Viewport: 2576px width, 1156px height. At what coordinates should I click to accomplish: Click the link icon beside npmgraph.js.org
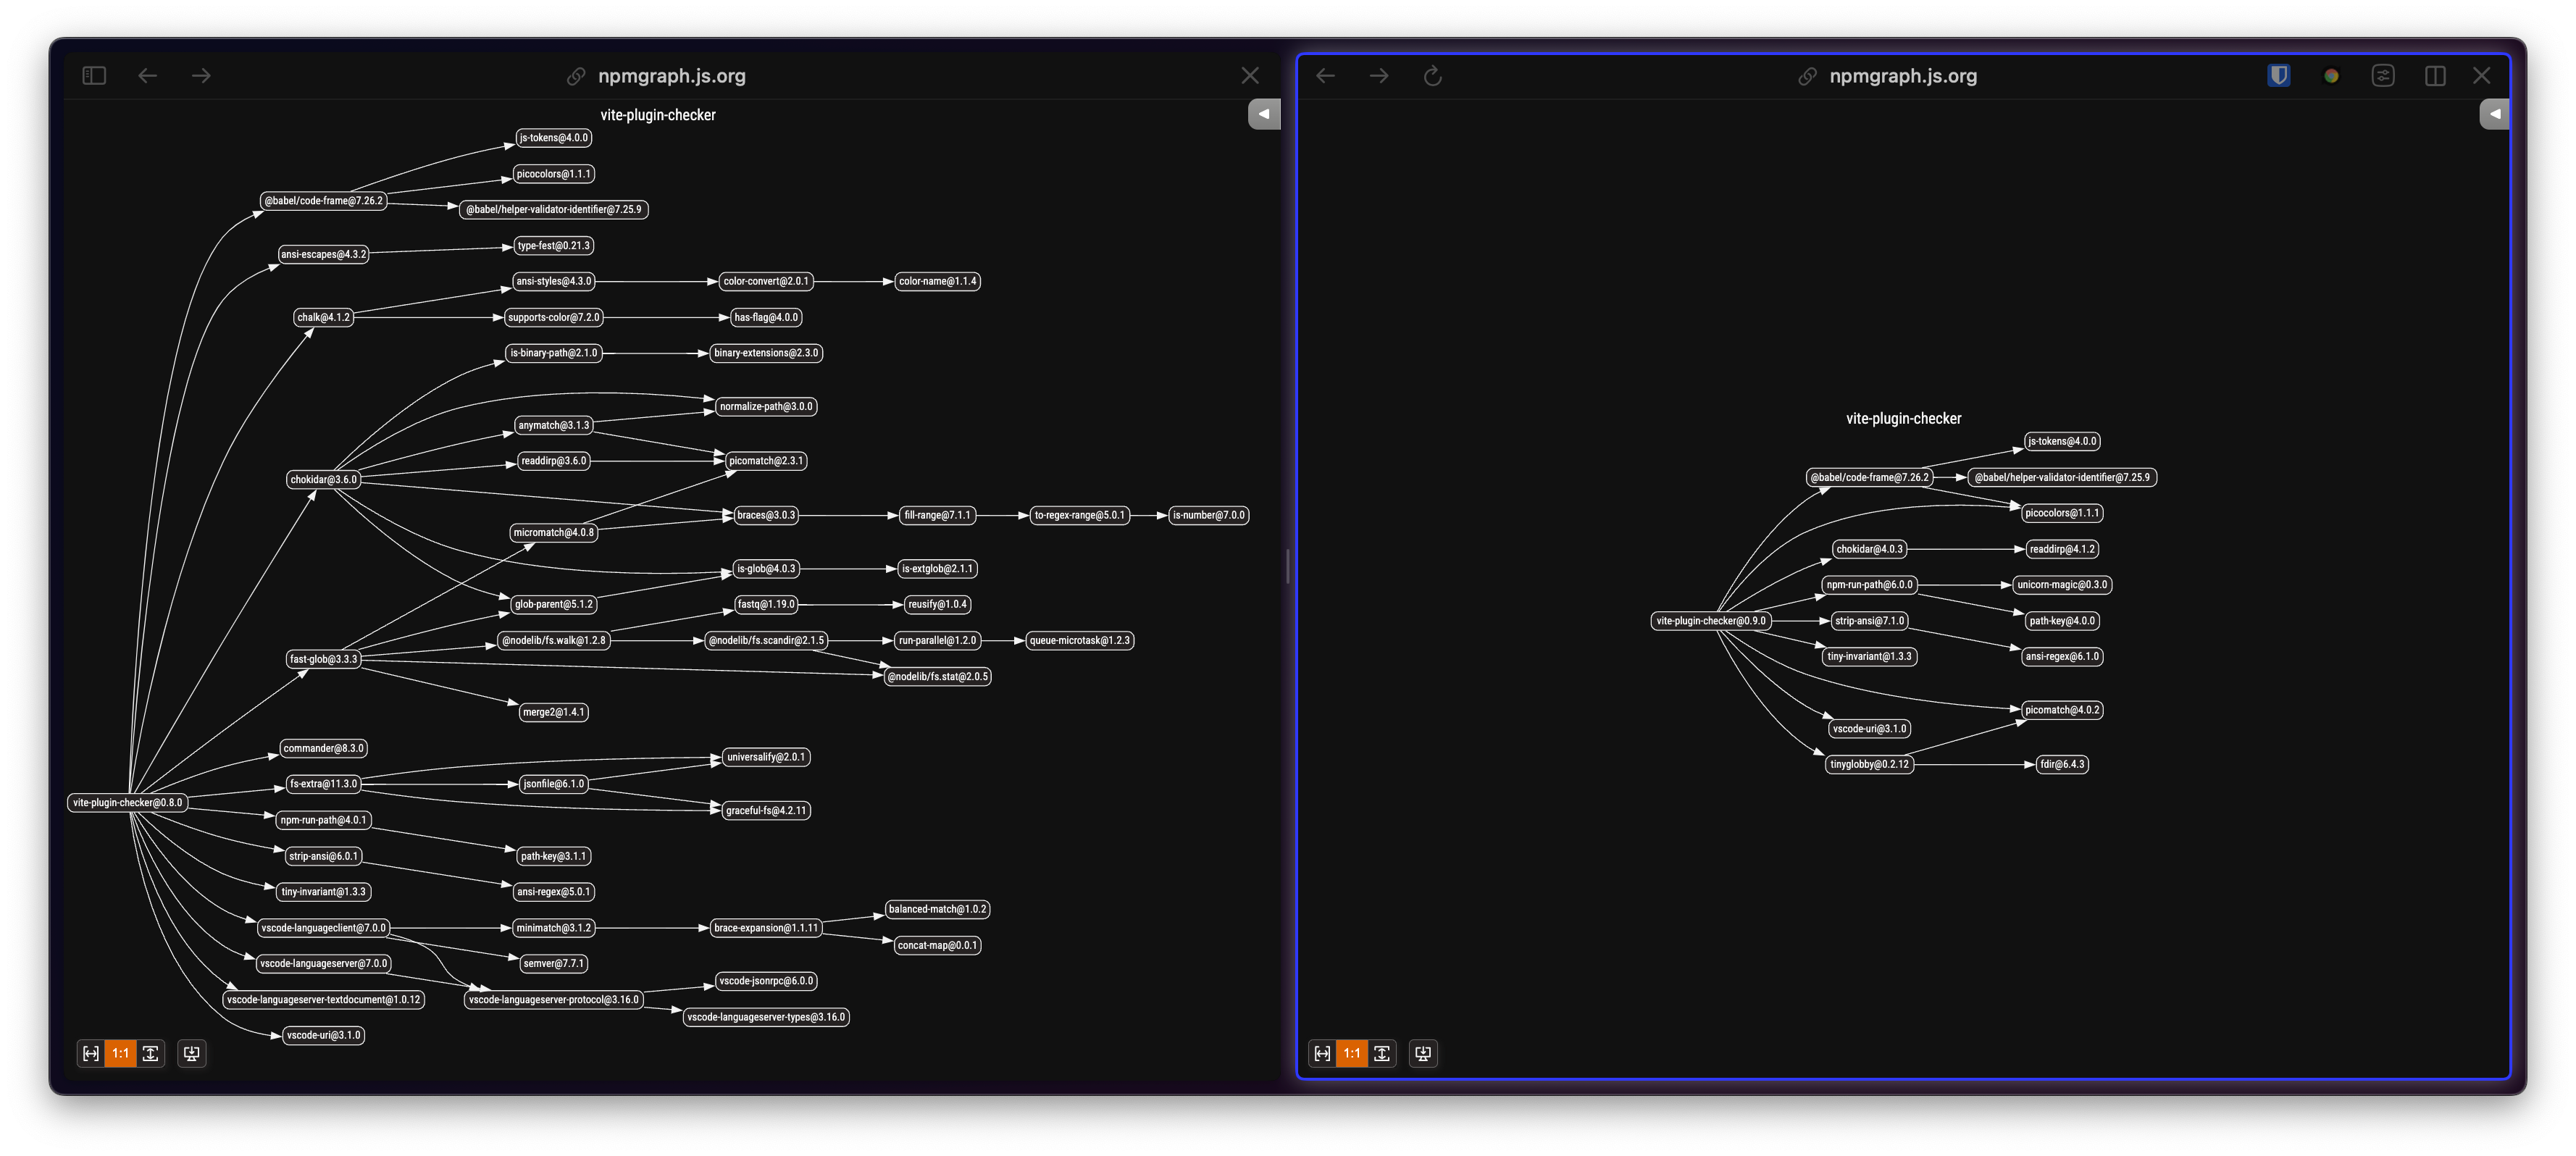pyautogui.click(x=576, y=75)
